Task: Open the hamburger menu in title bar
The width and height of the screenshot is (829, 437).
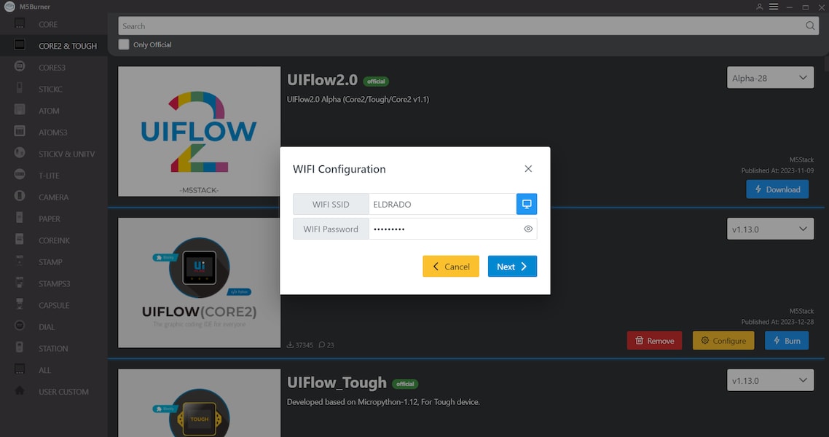Action: pyautogui.click(x=774, y=7)
